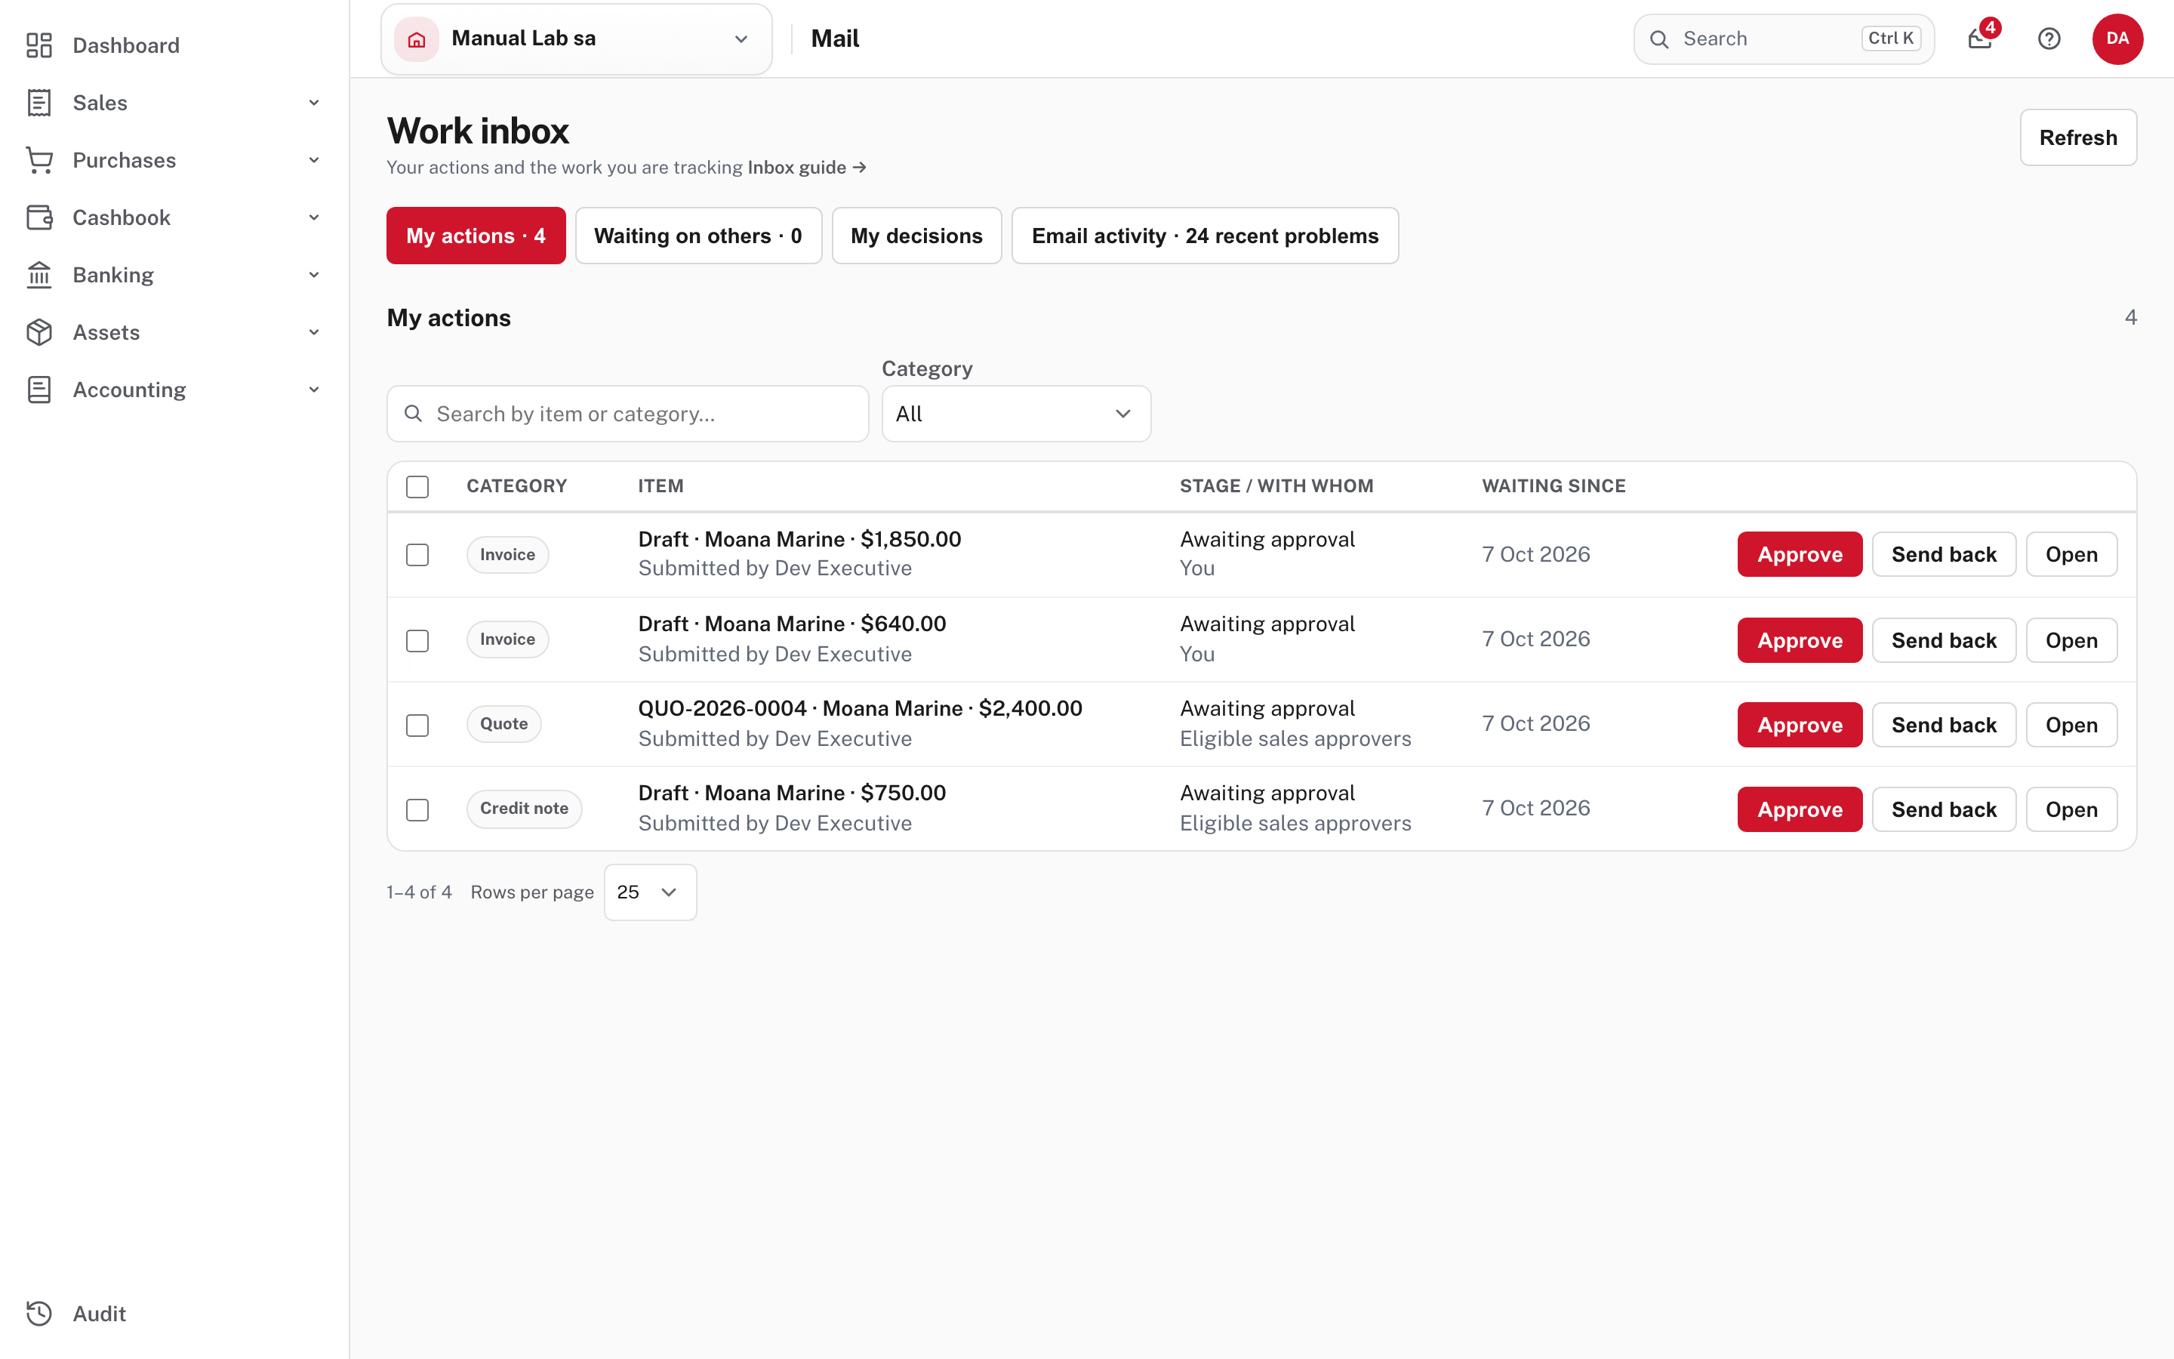The width and height of the screenshot is (2174, 1359).
Task: Click the Manual Lab sa company home icon
Action: 417,39
